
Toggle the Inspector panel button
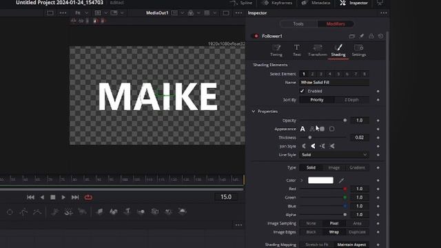[354, 3]
